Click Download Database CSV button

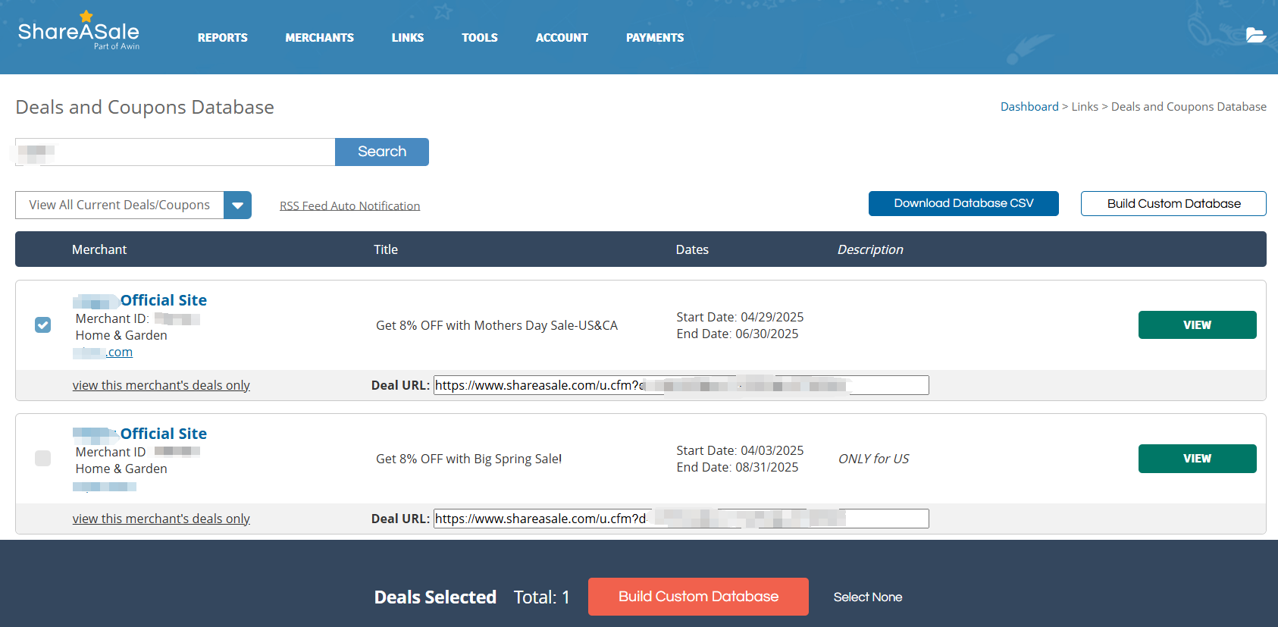coord(963,203)
